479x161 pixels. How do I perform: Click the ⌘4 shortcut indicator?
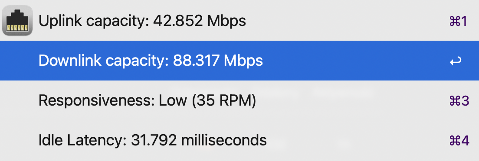pyautogui.click(x=459, y=141)
